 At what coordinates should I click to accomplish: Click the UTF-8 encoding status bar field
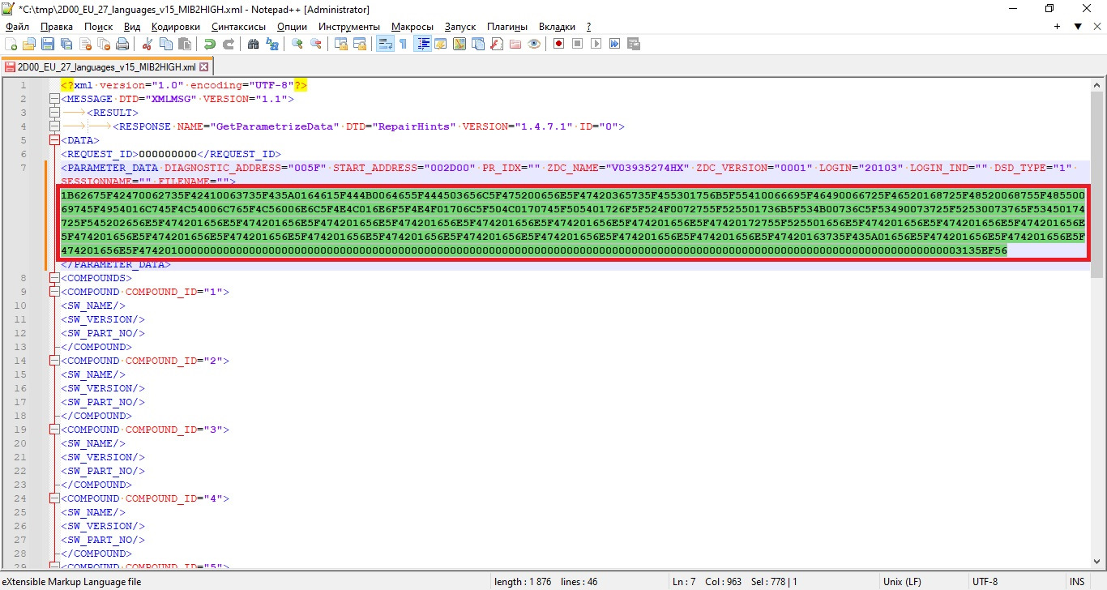(x=985, y=582)
